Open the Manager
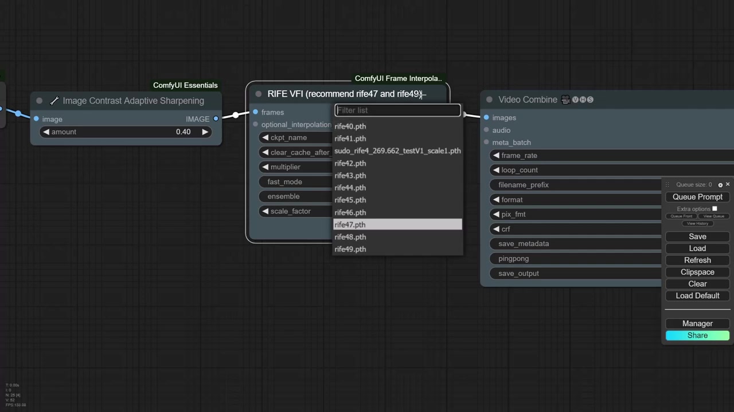Viewport: 734px width, 412px height. (x=697, y=323)
